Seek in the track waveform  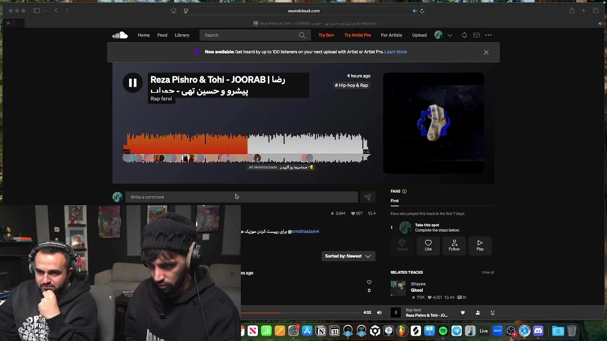coord(247,148)
